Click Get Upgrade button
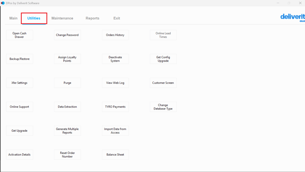This screenshot has width=305, height=172. [x=20, y=131]
